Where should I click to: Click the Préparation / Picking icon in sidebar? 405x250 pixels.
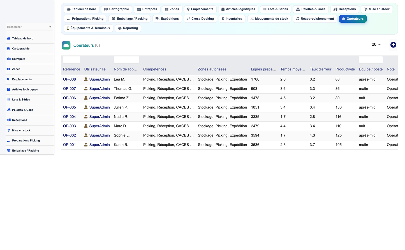[x=9, y=141]
